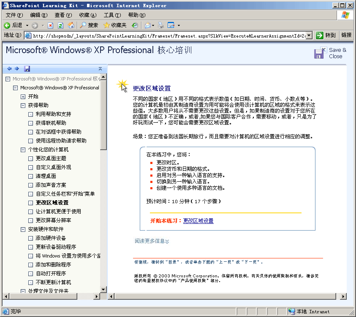Screen dimensions: 356x317
Task: Collapse the navigation pane with chevron
Action: click(x=100, y=69)
